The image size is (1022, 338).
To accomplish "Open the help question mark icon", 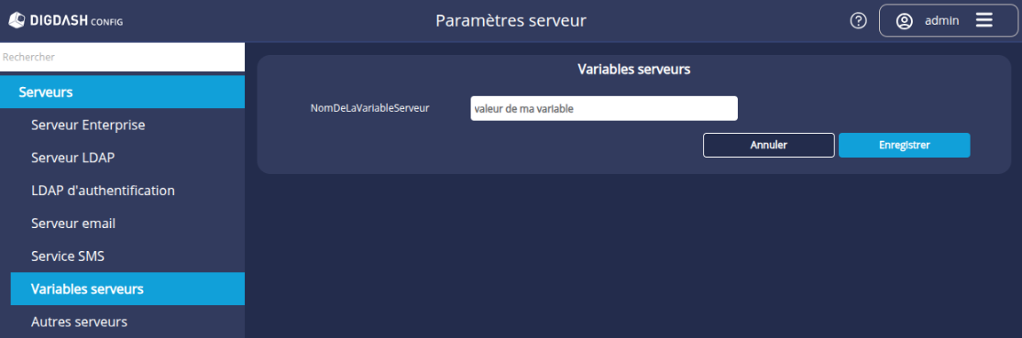I will point(859,21).
